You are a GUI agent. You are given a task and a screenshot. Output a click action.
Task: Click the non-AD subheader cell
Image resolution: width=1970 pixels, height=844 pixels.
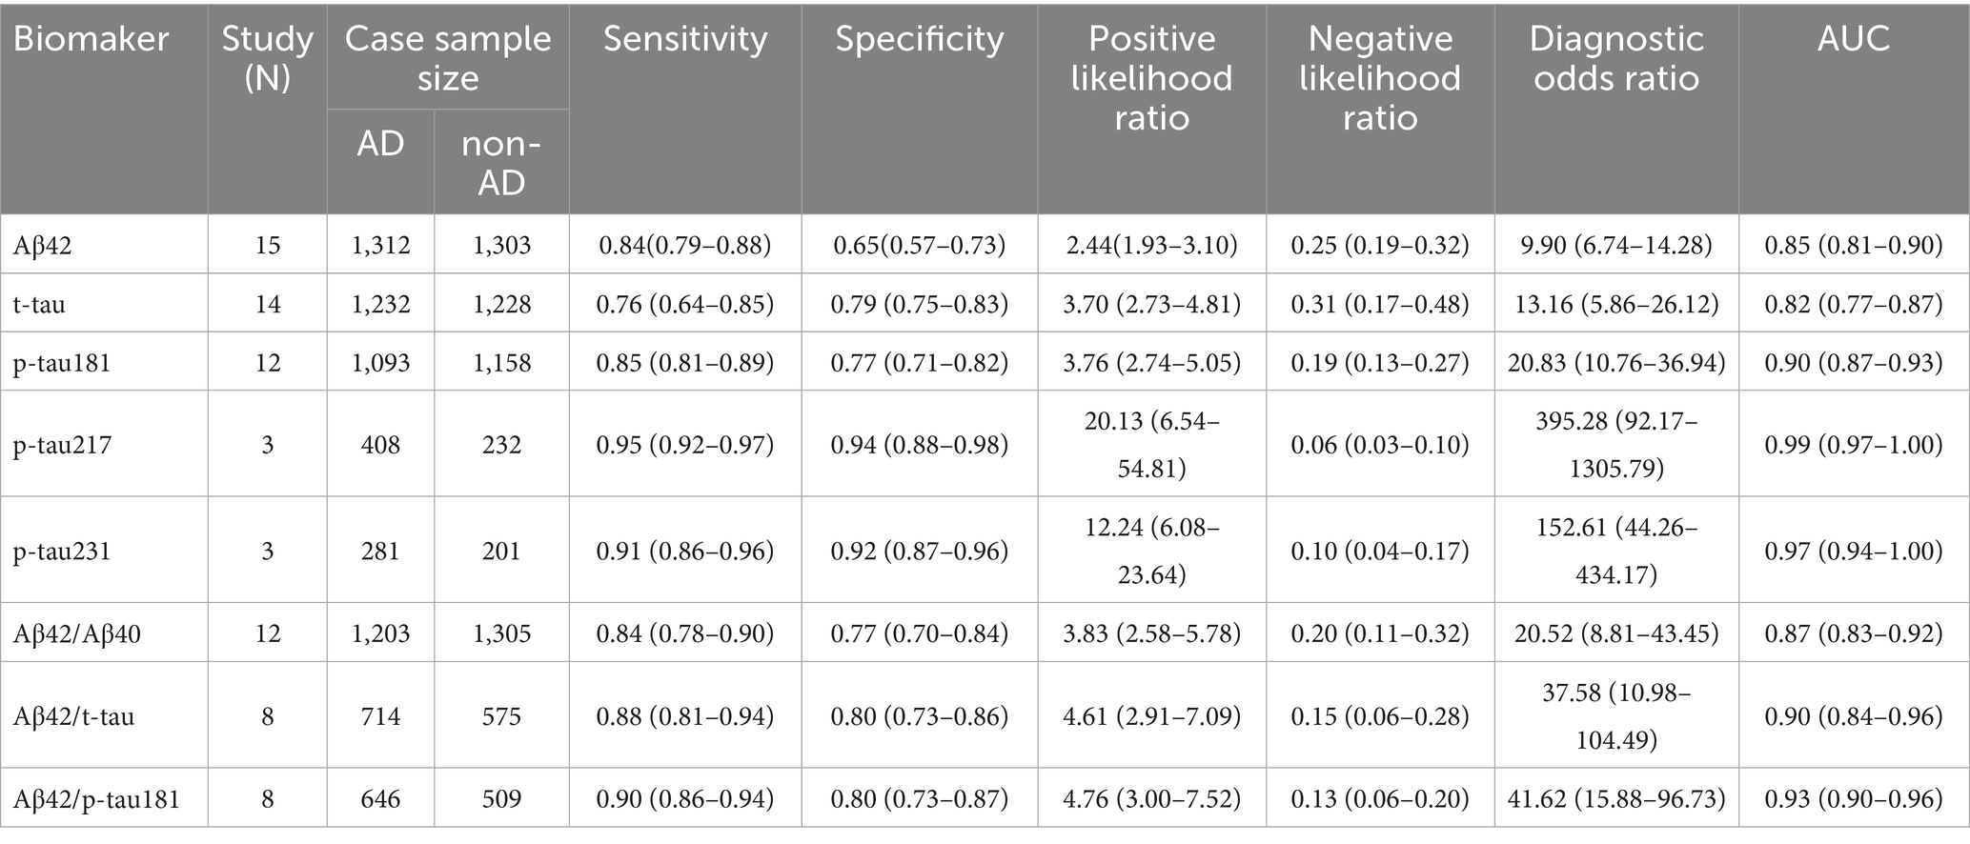coord(501,162)
